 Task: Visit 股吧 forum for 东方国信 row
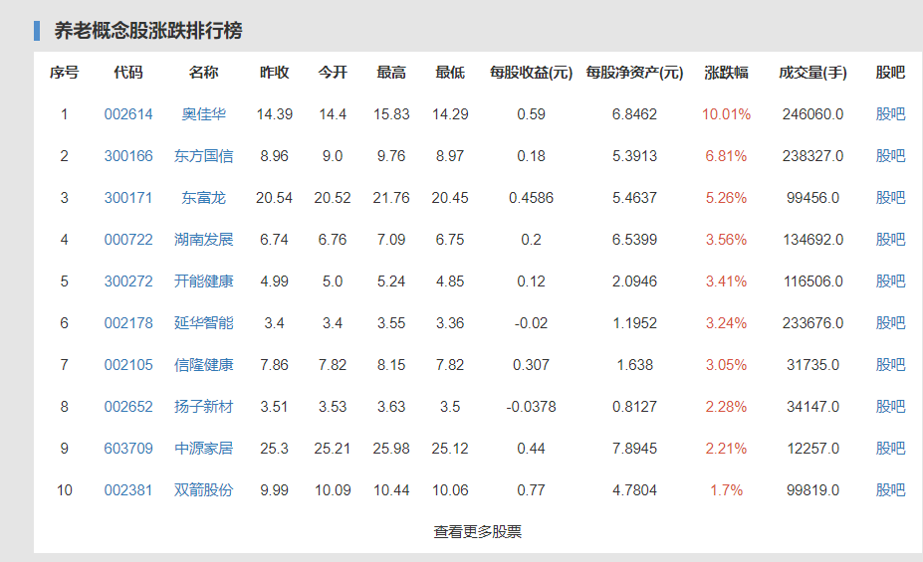click(x=890, y=156)
